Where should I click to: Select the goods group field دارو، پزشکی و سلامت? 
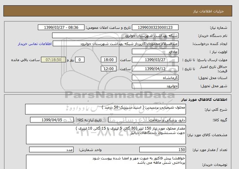[147, 120]
